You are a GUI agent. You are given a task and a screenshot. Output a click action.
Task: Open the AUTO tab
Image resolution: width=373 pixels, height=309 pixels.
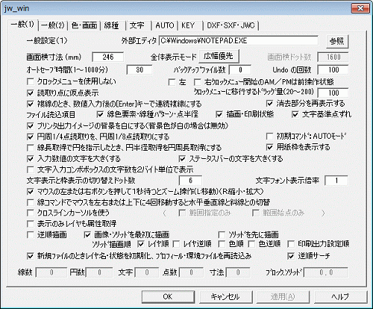coord(165,25)
